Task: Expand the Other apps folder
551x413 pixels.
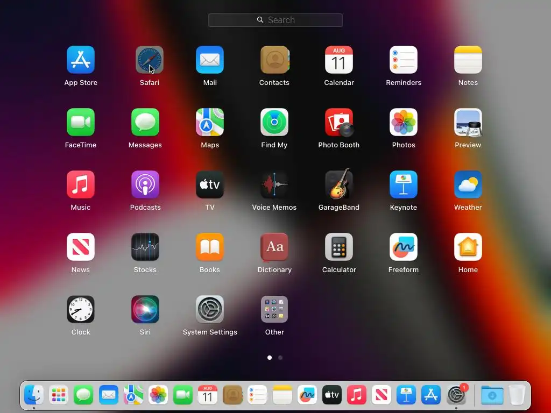Action: [274, 309]
